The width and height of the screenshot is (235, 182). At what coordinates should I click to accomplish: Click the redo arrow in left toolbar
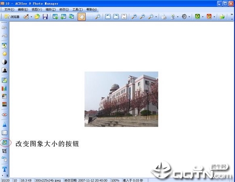(4, 36)
